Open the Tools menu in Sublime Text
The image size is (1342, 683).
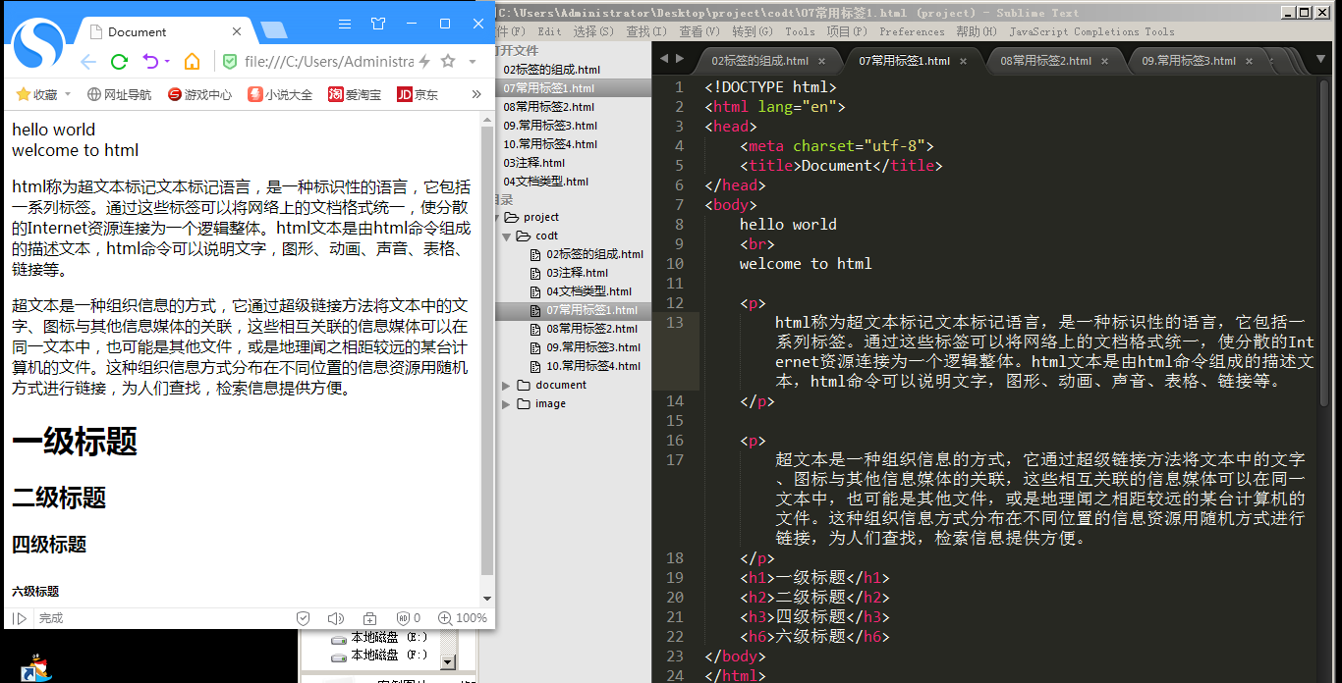(x=800, y=31)
